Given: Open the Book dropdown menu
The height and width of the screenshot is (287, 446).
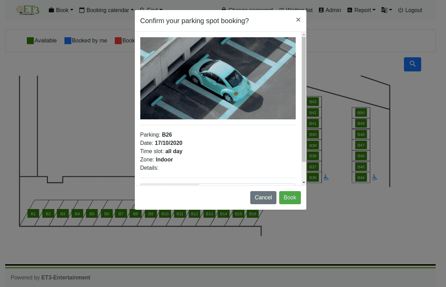Looking at the screenshot, I should pyautogui.click(x=61, y=10).
